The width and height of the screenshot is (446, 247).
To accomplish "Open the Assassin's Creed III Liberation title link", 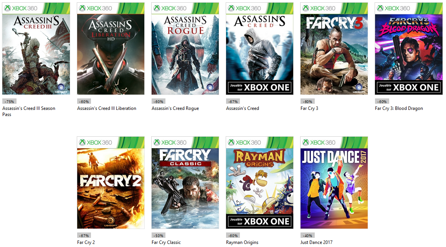I will point(107,108).
